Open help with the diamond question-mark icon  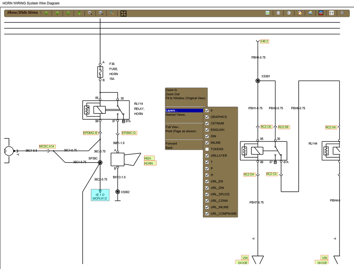[342, 13]
